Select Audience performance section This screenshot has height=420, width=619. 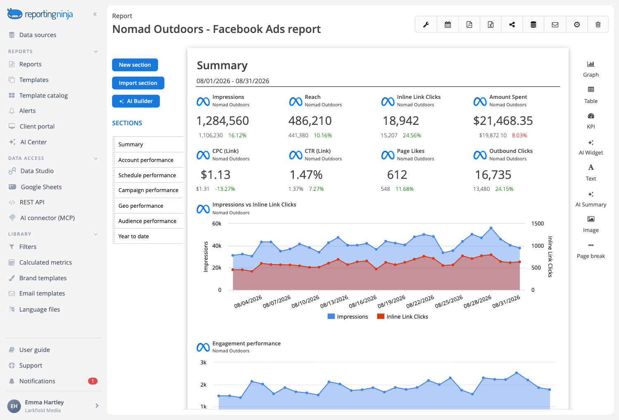point(148,221)
